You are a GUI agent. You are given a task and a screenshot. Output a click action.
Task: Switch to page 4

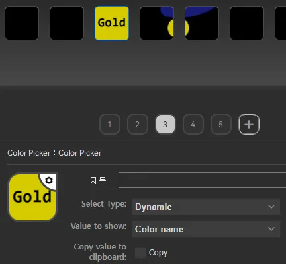tap(193, 124)
